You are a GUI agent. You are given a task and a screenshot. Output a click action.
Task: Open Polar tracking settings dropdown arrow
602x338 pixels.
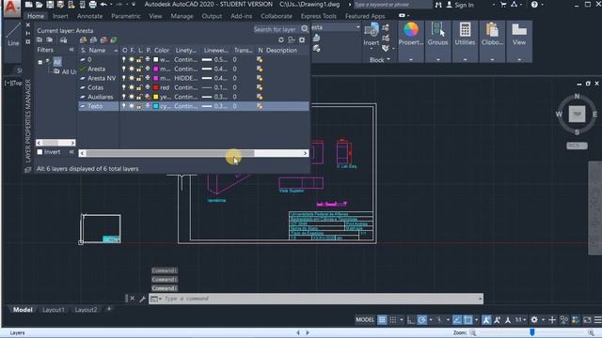431,319
